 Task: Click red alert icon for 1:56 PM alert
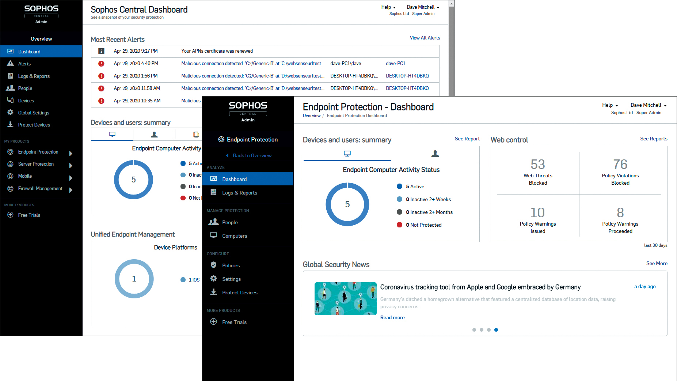click(x=102, y=76)
